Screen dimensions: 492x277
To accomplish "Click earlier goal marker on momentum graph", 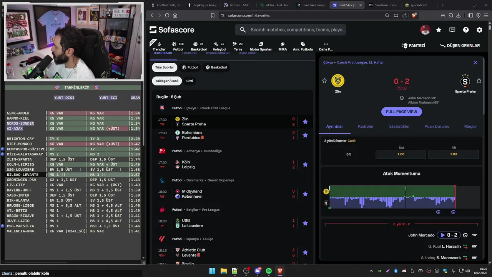I will (x=438, y=212).
